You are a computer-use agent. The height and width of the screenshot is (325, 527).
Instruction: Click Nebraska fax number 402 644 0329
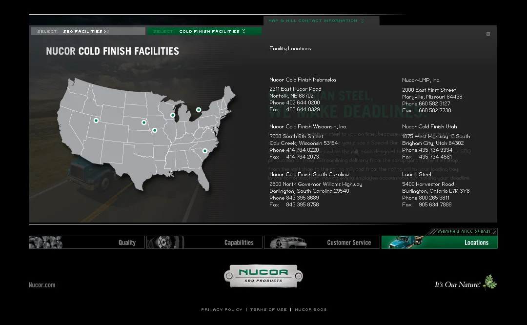click(x=303, y=109)
